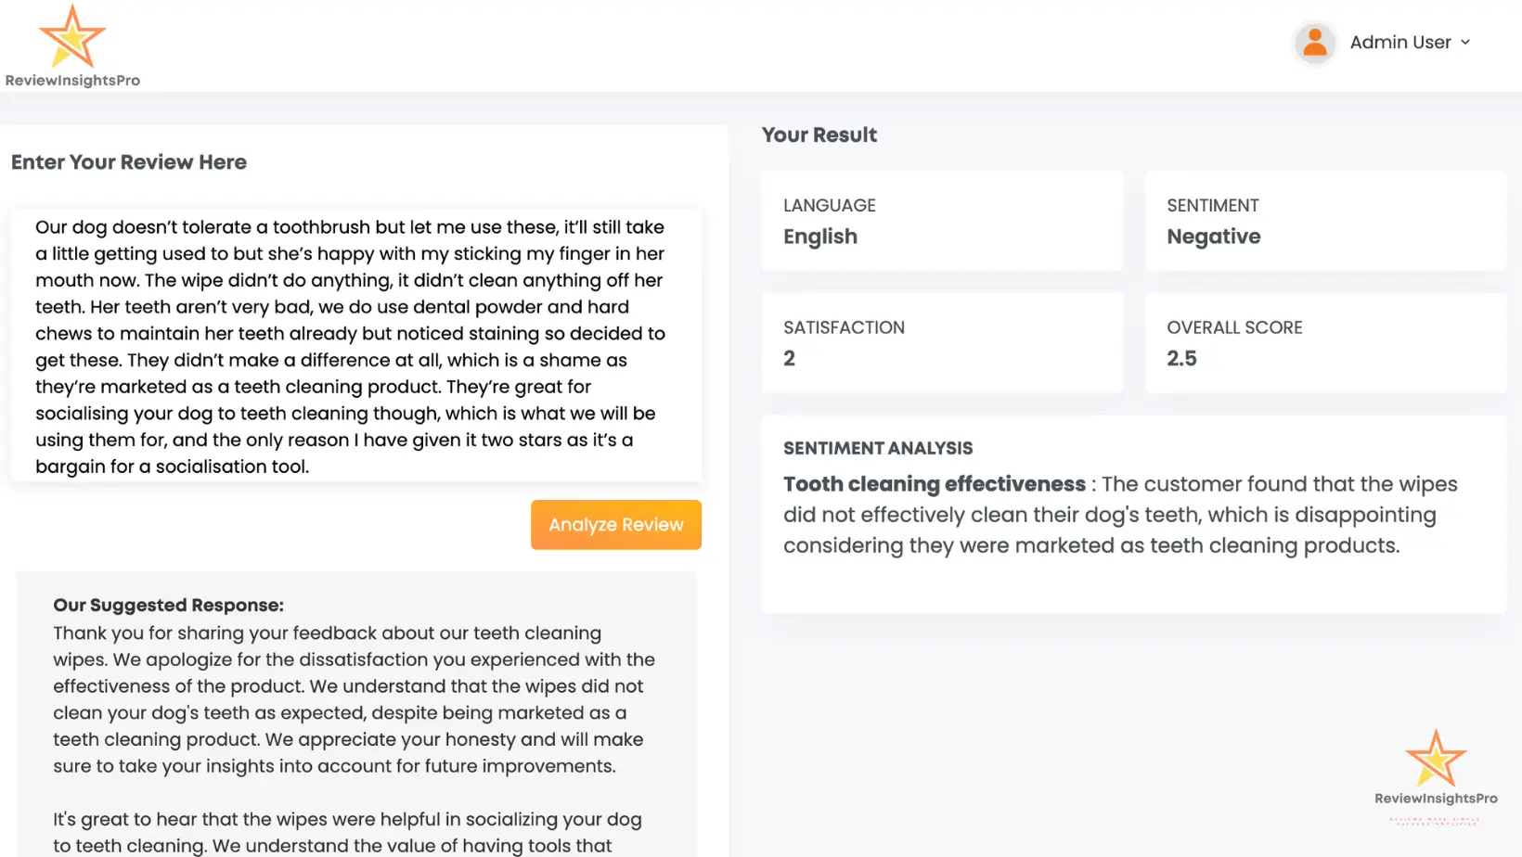The width and height of the screenshot is (1522, 857).
Task: Click the ReviewInsightsPro text under header logo
Action: (72, 81)
